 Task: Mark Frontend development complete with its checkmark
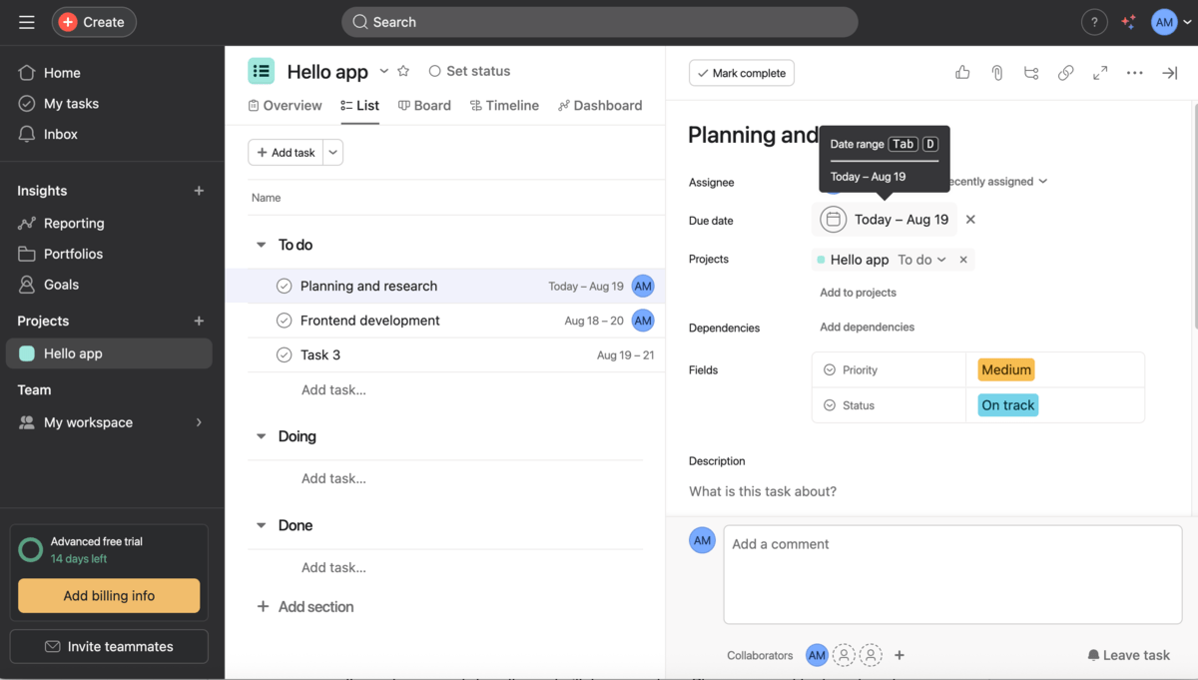pos(284,321)
